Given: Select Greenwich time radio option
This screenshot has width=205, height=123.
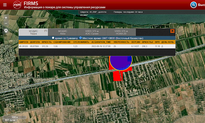Looking at the screenshot, I should (x=53, y=38).
